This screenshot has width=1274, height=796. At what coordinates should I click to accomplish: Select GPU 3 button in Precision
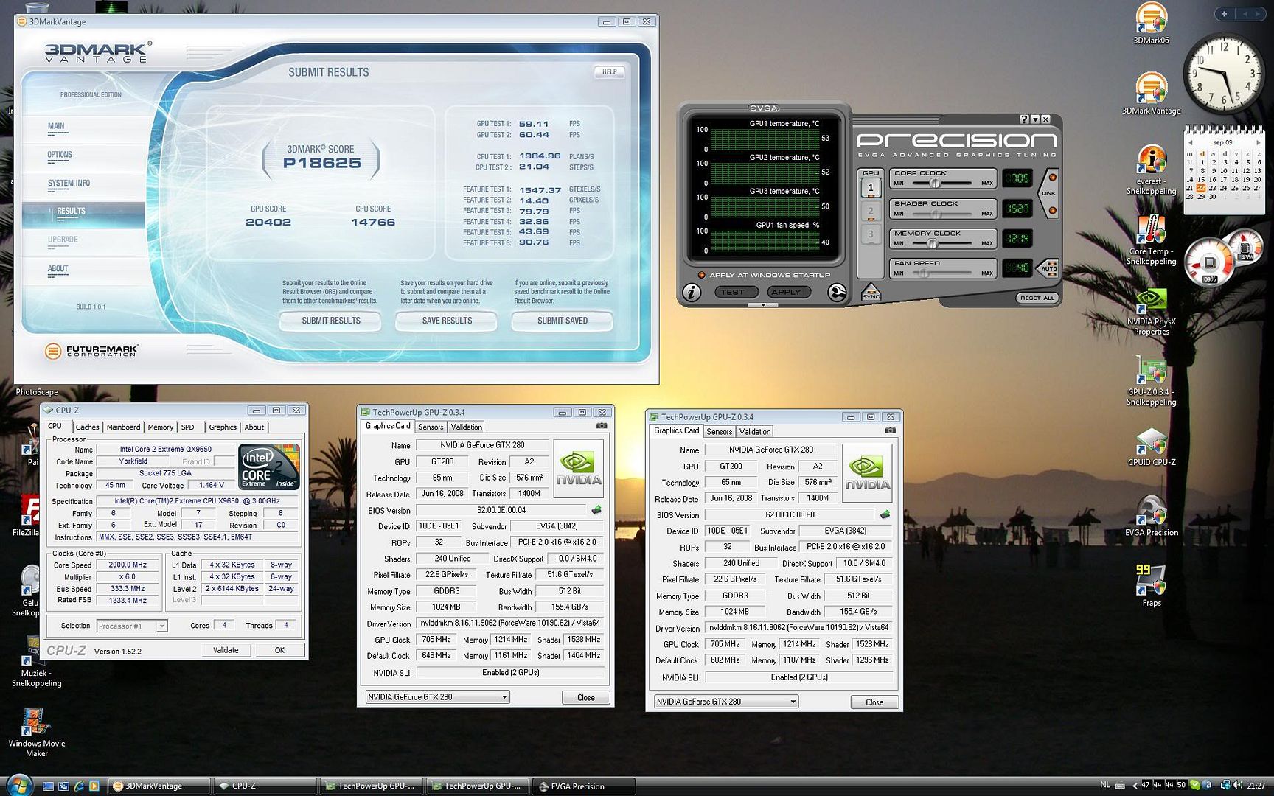click(871, 234)
